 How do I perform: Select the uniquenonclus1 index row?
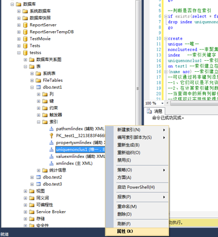pos(80,149)
